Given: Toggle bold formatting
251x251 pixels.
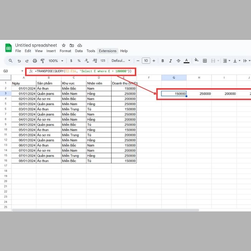Looking at the screenshot, I should (163, 61).
